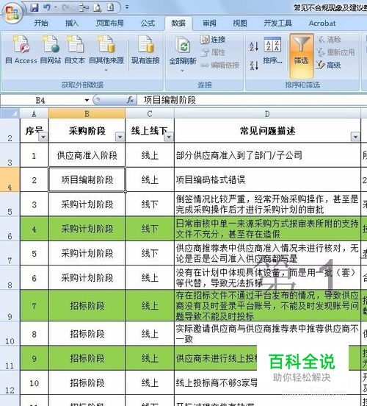367x406 pixels.
Task: Switch to the 插入 tab
Action: tap(72, 24)
